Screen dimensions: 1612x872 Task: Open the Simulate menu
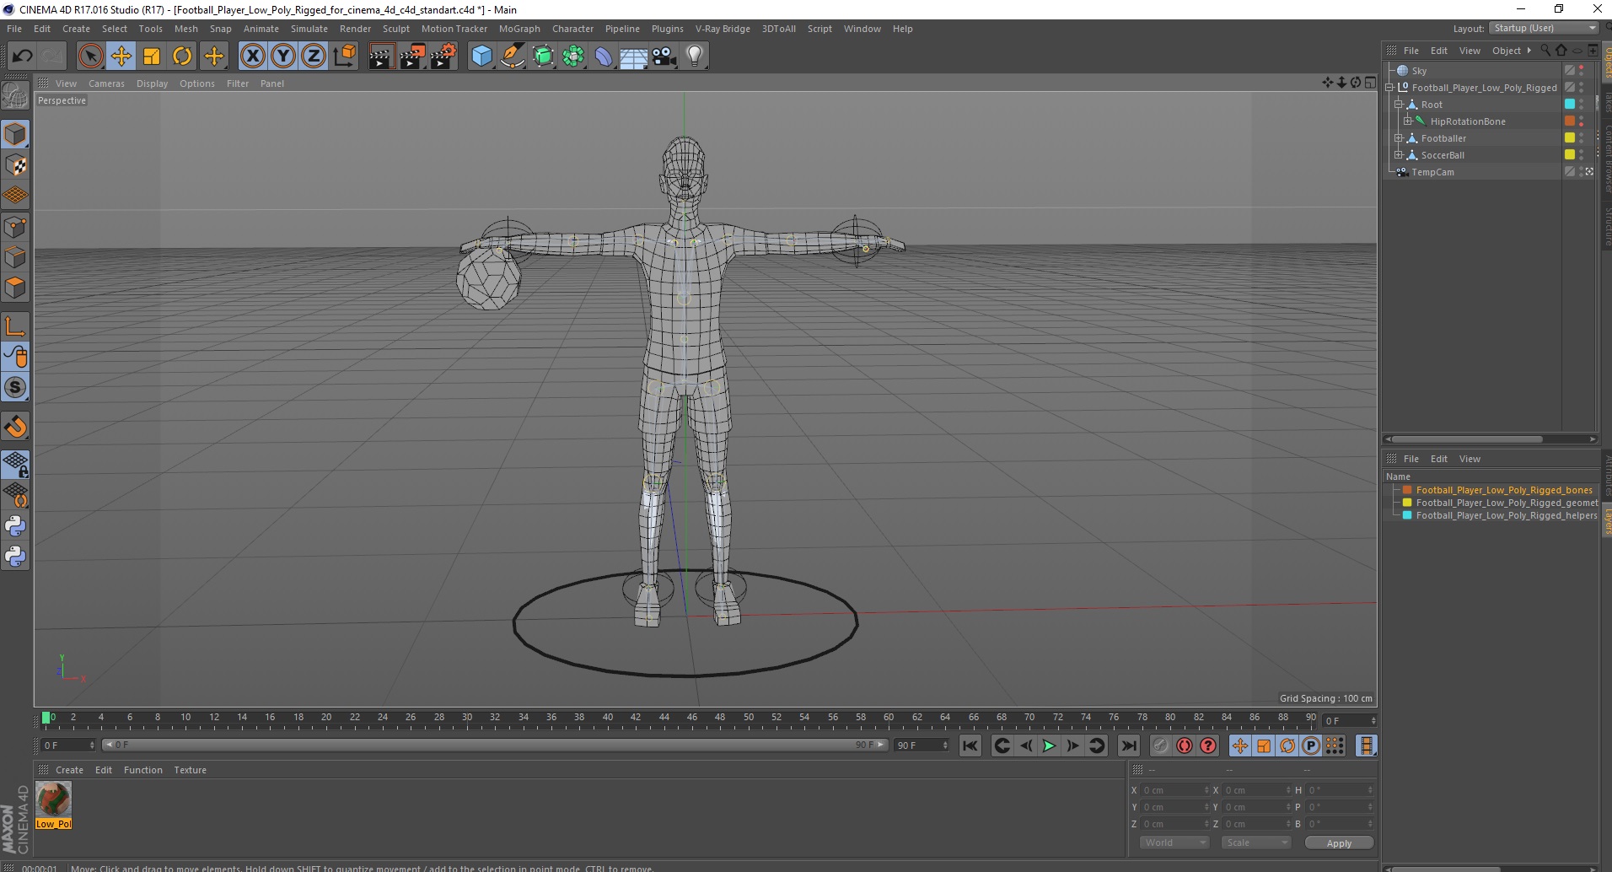point(309,29)
